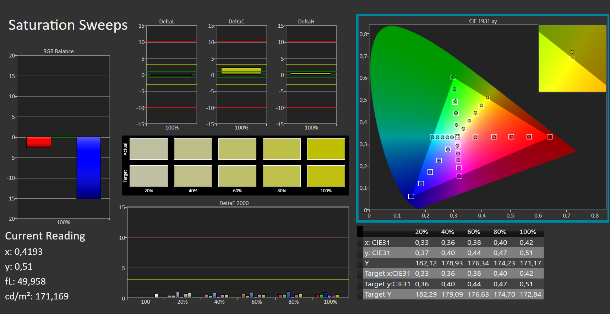Select the Actual 100% yellow swatch
Viewport: 610px width, 314px height.
326,149
